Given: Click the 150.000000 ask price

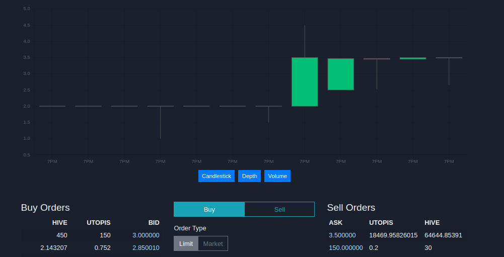Looking at the screenshot, I should click(346, 247).
